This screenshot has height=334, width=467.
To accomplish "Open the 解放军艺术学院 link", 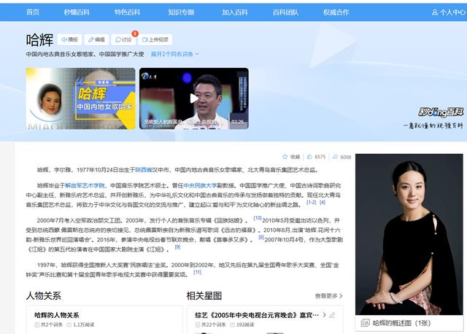I will [85, 185].
